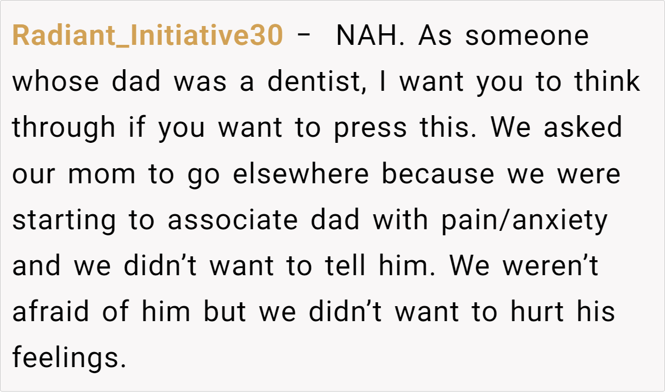Viewport: 665px width, 392px height.
Task: Click the word "whose" starting the second line
Action: pyautogui.click(x=54, y=82)
